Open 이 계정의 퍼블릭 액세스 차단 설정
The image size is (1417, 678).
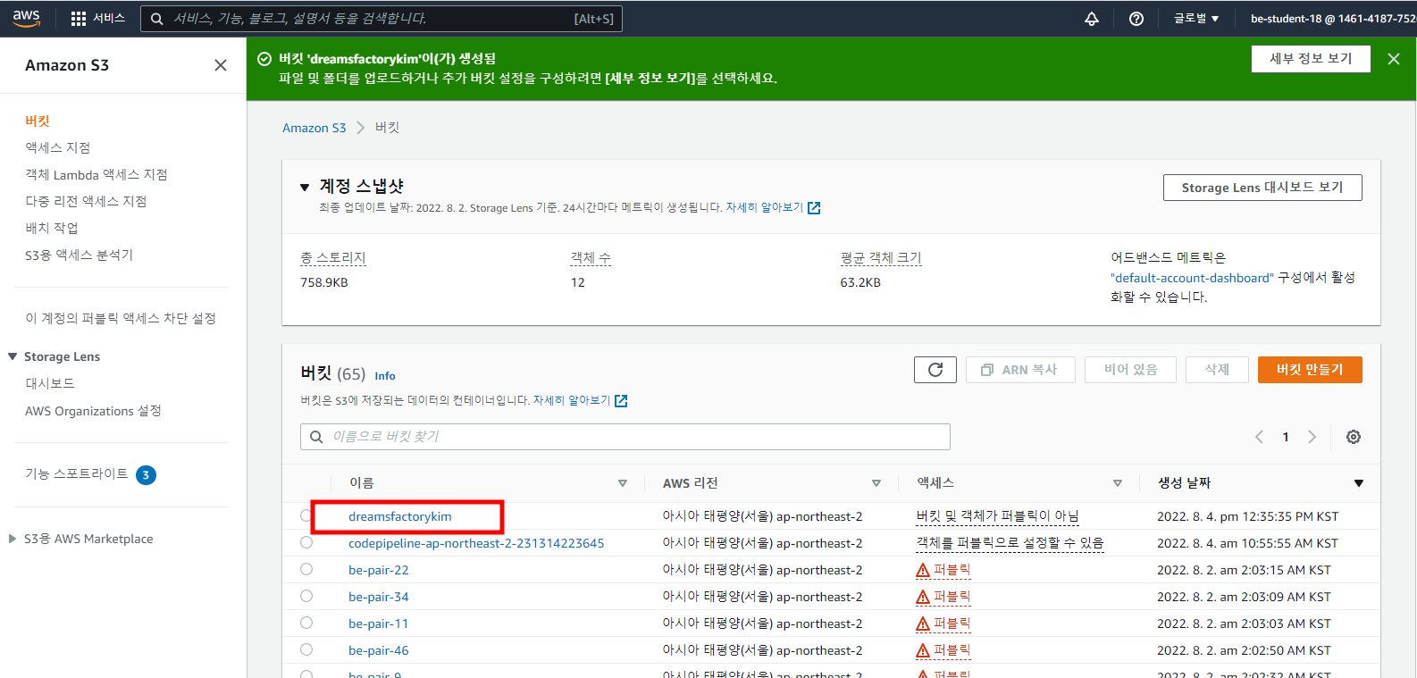(121, 318)
